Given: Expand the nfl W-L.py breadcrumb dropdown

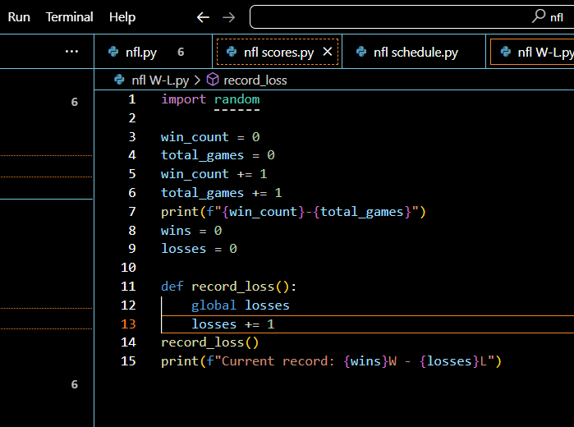Looking at the screenshot, I should (x=160, y=80).
